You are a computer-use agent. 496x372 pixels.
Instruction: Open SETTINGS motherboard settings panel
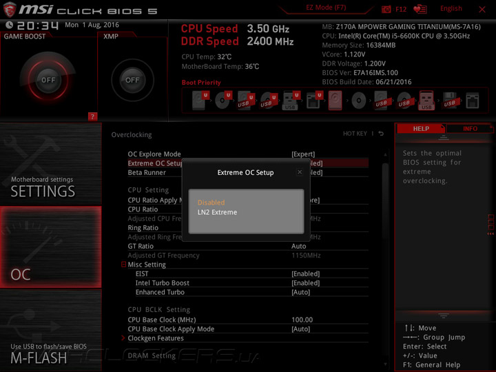click(50, 164)
